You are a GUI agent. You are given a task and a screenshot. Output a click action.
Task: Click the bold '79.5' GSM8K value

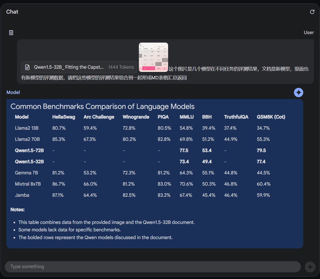coord(261,150)
